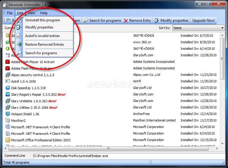228x168 pixels.
Task: Select Disk SpeedUp 1.2.0.319 entry
Action: click(x=28, y=88)
